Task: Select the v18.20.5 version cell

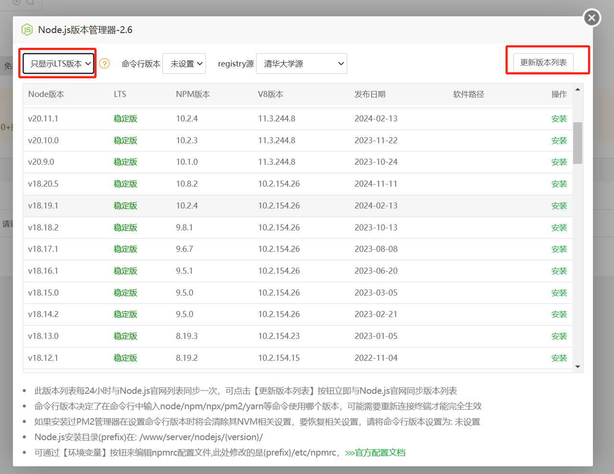Action: click(x=43, y=184)
